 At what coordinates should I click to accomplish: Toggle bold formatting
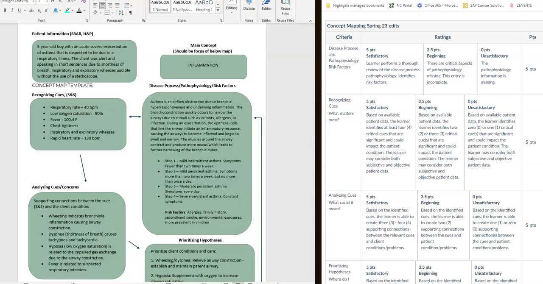5,11
